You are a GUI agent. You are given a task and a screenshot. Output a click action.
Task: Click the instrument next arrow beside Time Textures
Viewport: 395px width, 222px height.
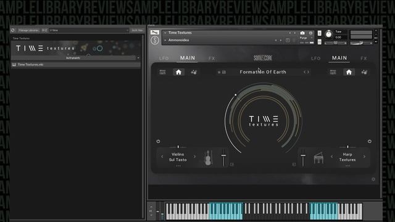295,33
